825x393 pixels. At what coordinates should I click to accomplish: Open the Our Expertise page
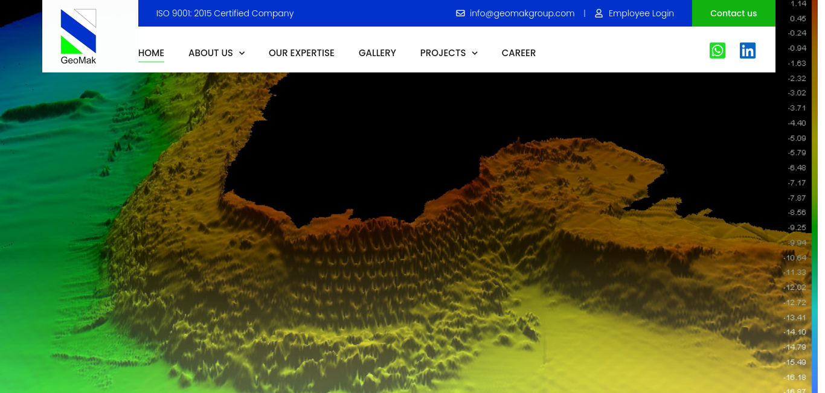(x=301, y=53)
